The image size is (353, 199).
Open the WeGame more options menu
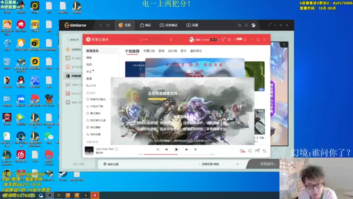[269, 25]
